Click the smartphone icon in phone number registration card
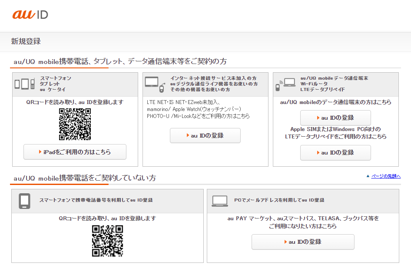 [x=24, y=201]
